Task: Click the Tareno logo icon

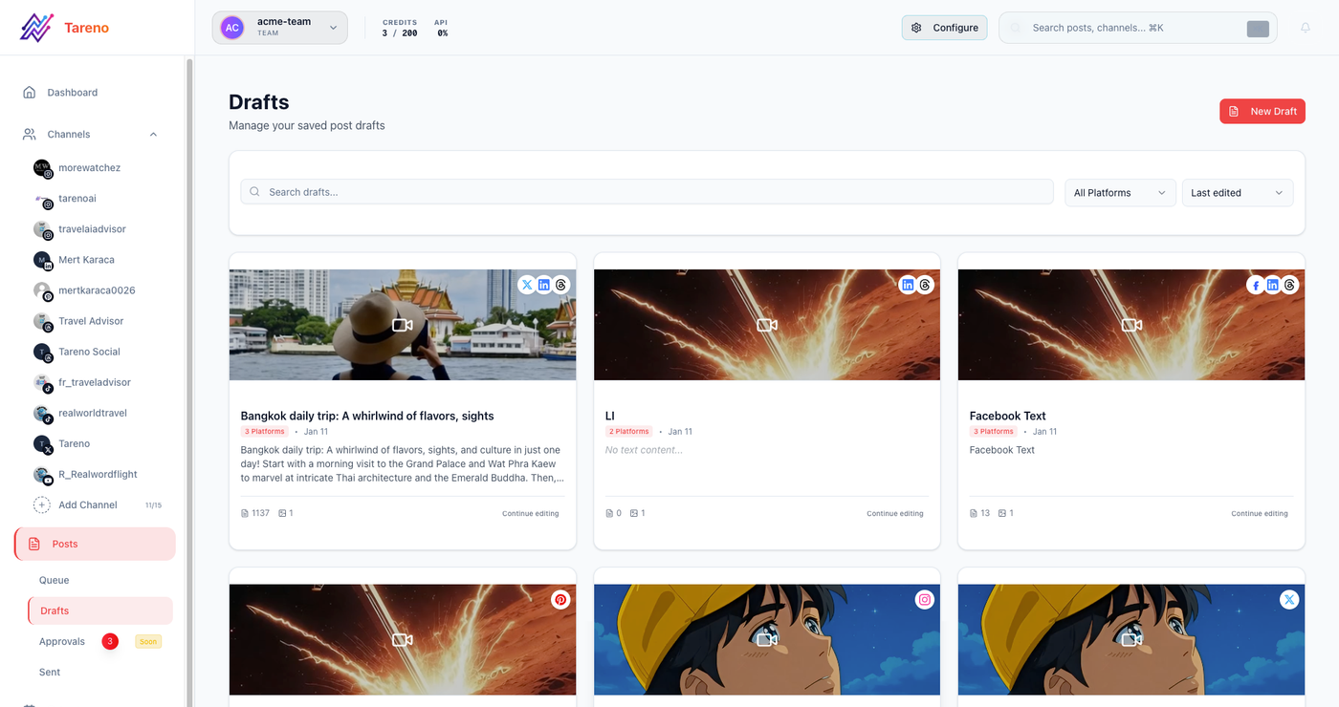Action: point(36,28)
